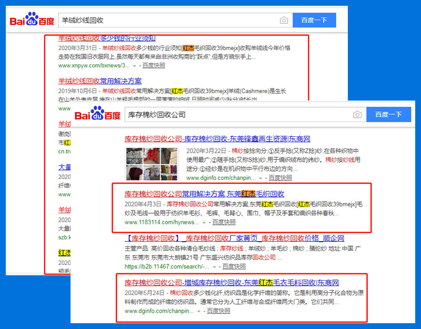Click the yarn product thumbnail in the first result
This screenshot has height=329, width=421.
tap(152, 164)
